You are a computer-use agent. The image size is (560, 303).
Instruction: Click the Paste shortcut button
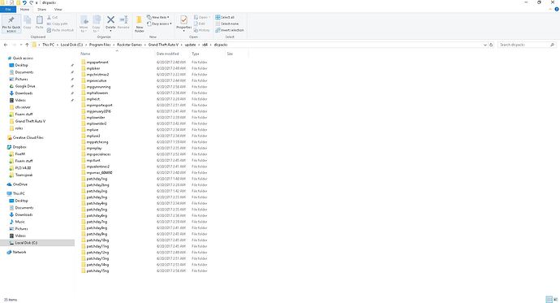60,30
